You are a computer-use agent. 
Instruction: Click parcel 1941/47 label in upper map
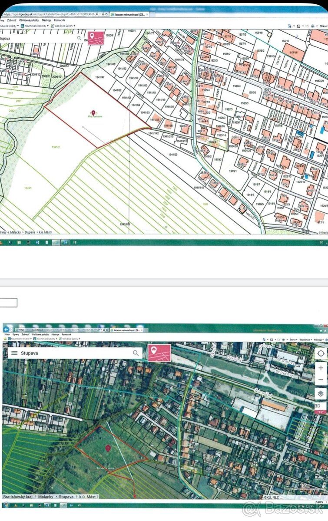(99, 77)
